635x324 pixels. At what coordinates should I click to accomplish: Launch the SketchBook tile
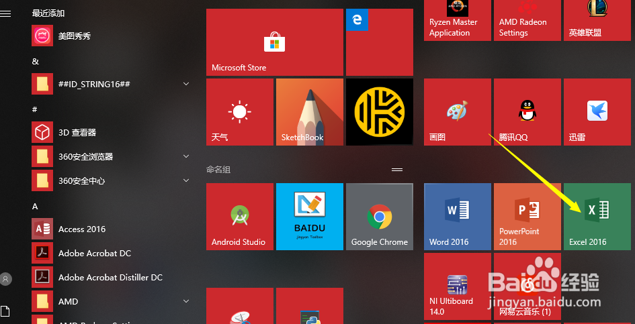[x=310, y=112]
